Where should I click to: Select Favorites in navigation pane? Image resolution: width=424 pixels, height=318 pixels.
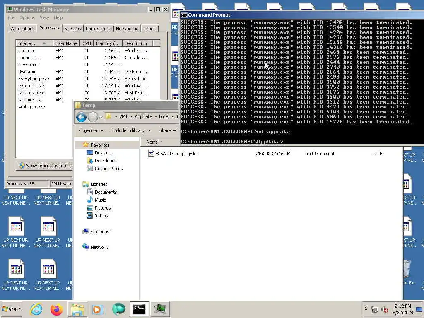tap(100, 145)
